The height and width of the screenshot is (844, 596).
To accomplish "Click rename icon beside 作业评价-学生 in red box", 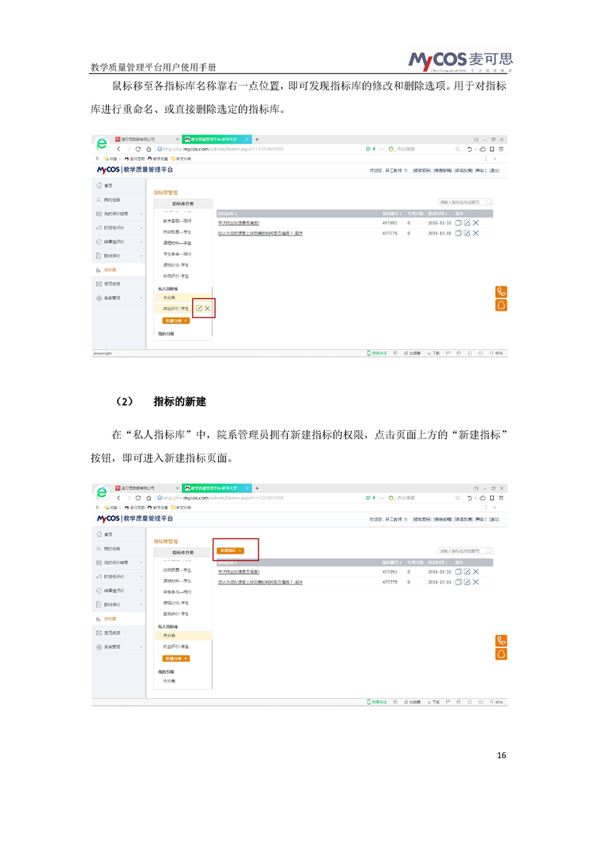I will click(199, 308).
